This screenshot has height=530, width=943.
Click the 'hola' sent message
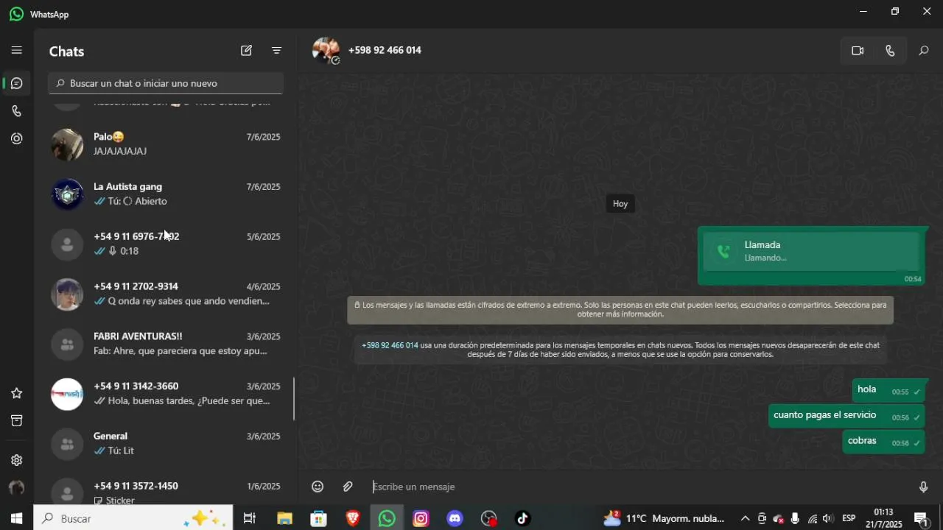(x=888, y=390)
